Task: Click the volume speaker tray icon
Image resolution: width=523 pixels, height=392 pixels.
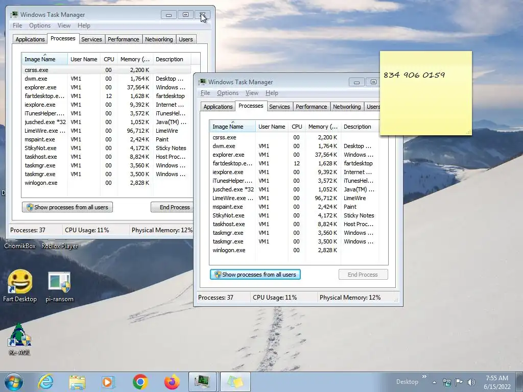Action: click(x=471, y=382)
